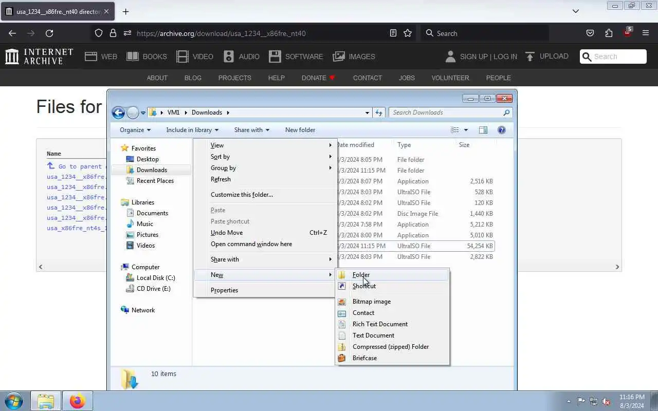Viewport: 658px width, 411px height.
Task: Click Firefox taskbar icon
Action: [x=78, y=401]
